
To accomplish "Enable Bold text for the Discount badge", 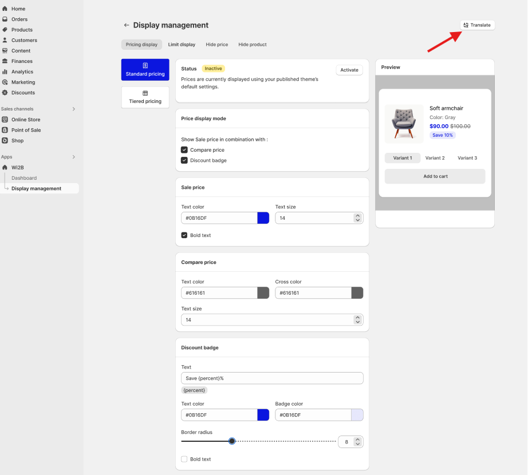I will click(184, 459).
